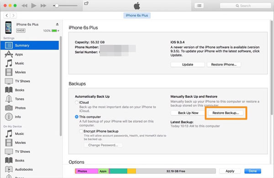Select the iPhone 6s Plus tab
The height and width of the screenshot is (178, 274).
(x=137, y=16)
